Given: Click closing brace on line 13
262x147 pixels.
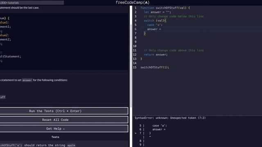Looking at the screenshot, I should click(141, 59).
